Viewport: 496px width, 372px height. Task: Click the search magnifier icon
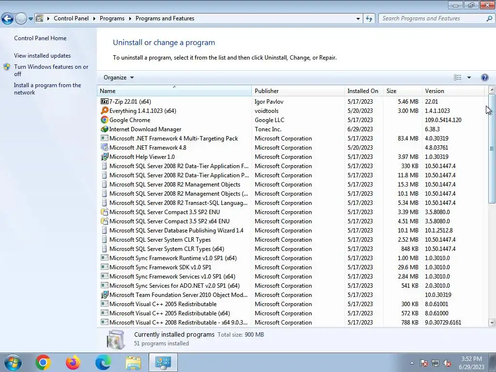pos(489,18)
